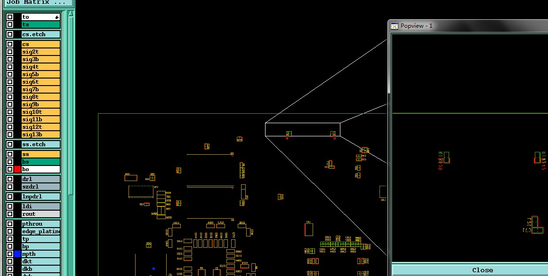Screen dimensions: 548x276
Task: Select the bp layer name
Action: (x=41, y=246)
